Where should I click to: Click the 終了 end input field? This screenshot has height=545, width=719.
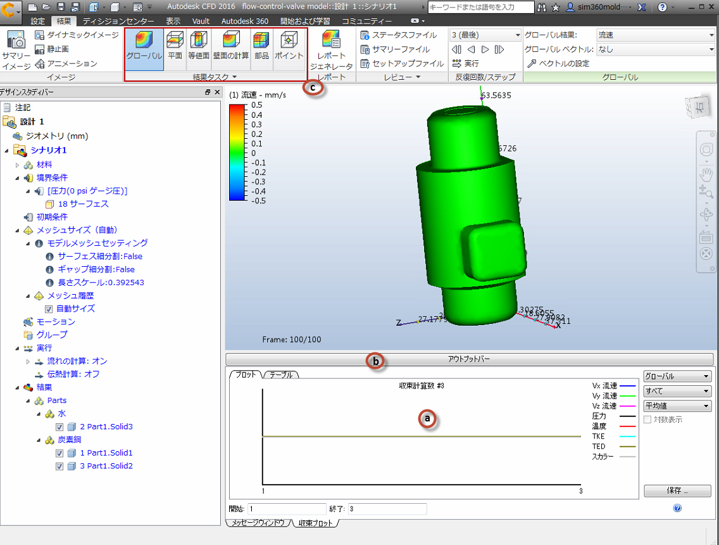[x=387, y=509]
